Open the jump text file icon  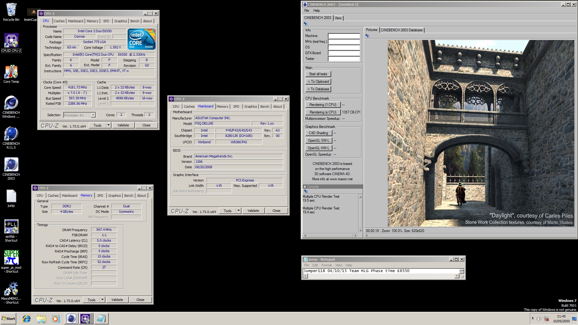(x=11, y=198)
